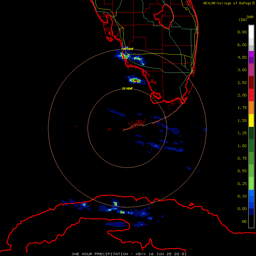256x256 pixels.
Task: Click the 1.50 legend value
Action: [x=242, y=121]
